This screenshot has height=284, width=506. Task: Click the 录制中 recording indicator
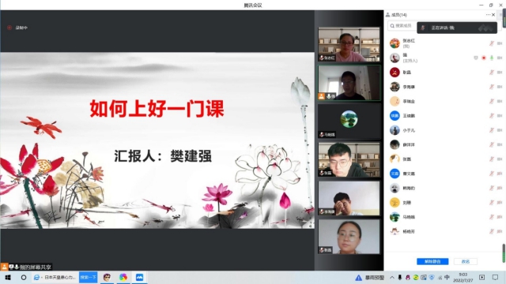coord(17,28)
